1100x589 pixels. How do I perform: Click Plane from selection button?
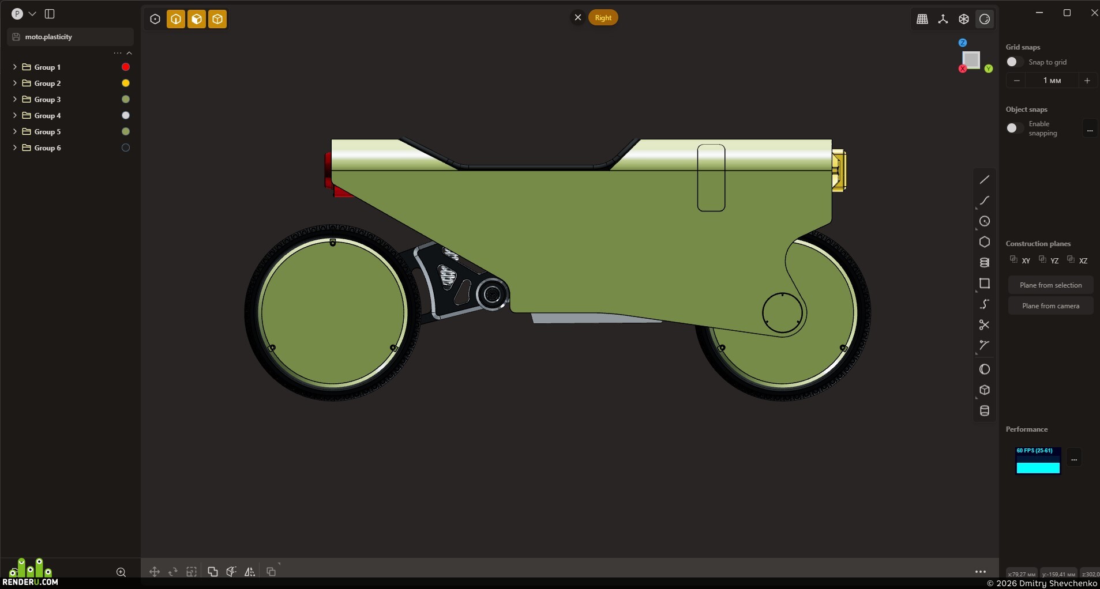1050,285
